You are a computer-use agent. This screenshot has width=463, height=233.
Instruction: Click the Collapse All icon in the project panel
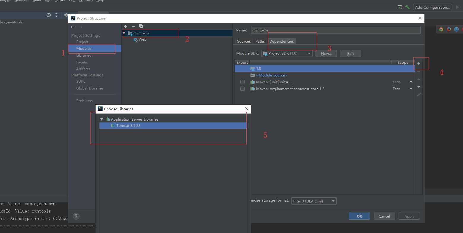pyautogui.click(x=56, y=15)
